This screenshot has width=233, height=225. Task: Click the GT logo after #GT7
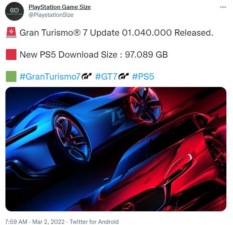pyautogui.click(x=123, y=76)
